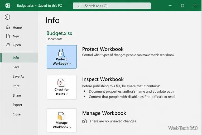Click the Inspect Workbook heading
The width and height of the screenshot is (202, 135).
click(103, 79)
